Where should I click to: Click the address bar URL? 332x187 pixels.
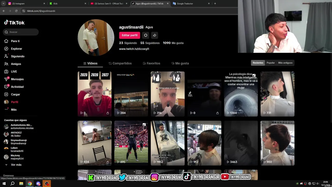pyautogui.click(x=41, y=11)
